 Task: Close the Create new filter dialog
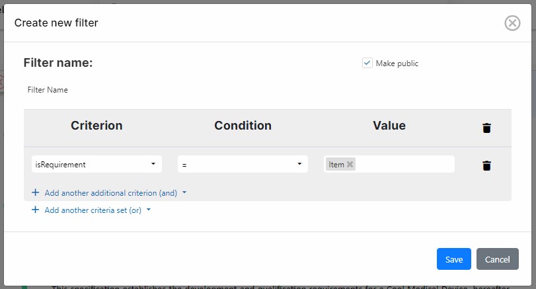(512, 23)
